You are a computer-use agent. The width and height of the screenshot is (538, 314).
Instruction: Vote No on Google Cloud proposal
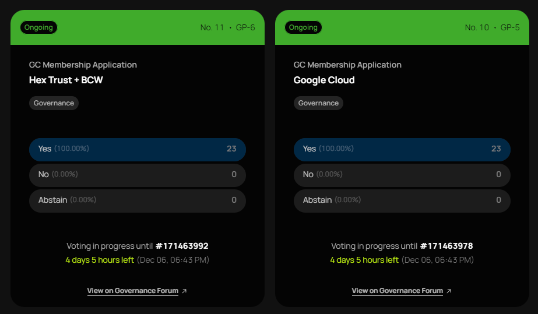402,175
